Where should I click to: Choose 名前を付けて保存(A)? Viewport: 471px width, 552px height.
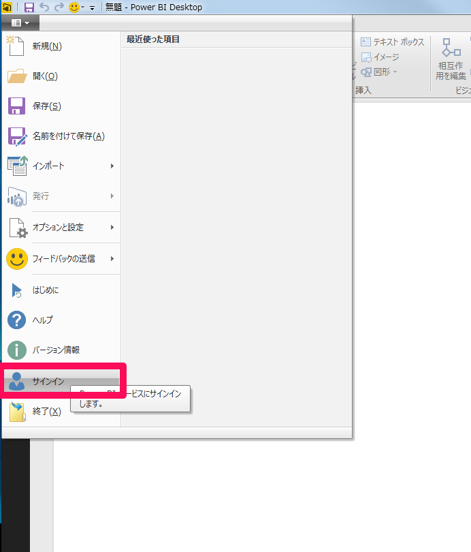61,136
